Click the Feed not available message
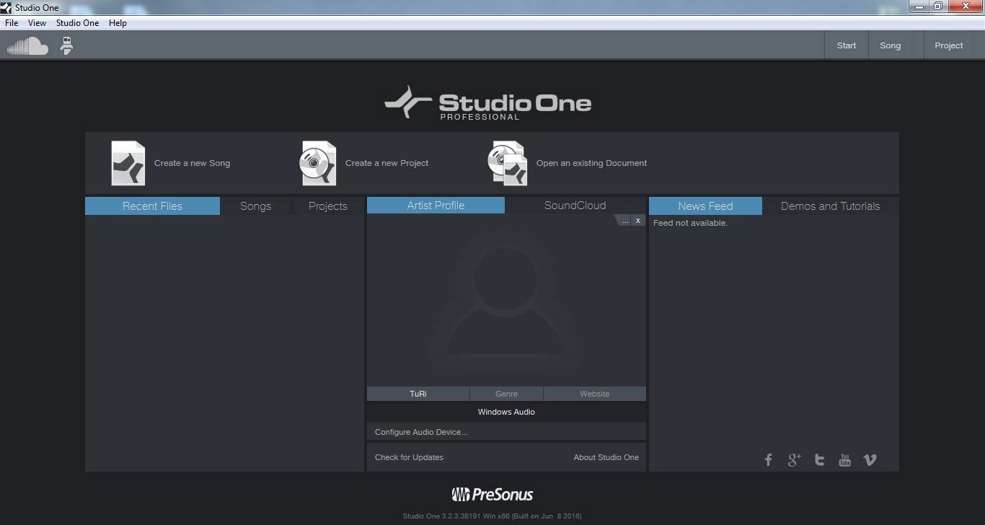Viewport: 985px width, 525px height. coord(690,223)
